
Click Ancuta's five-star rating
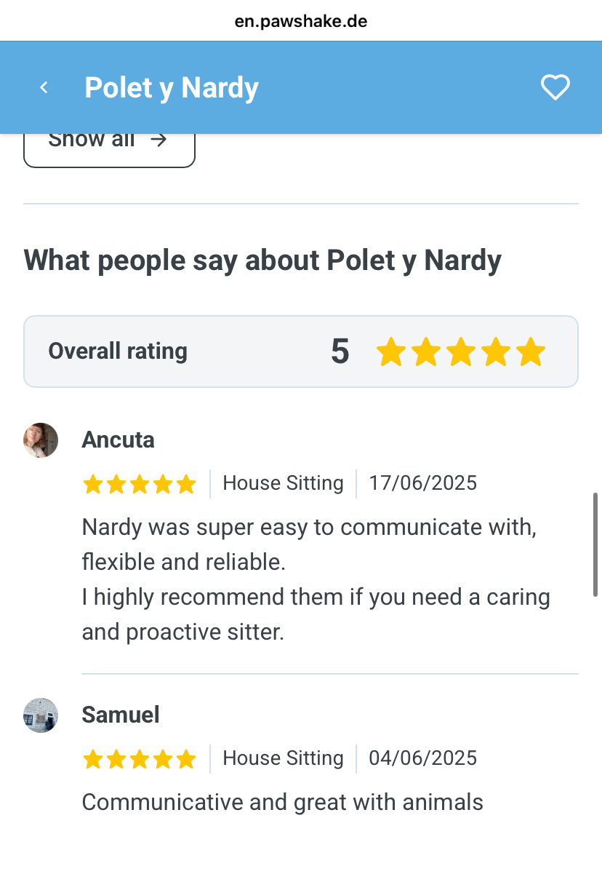139,484
